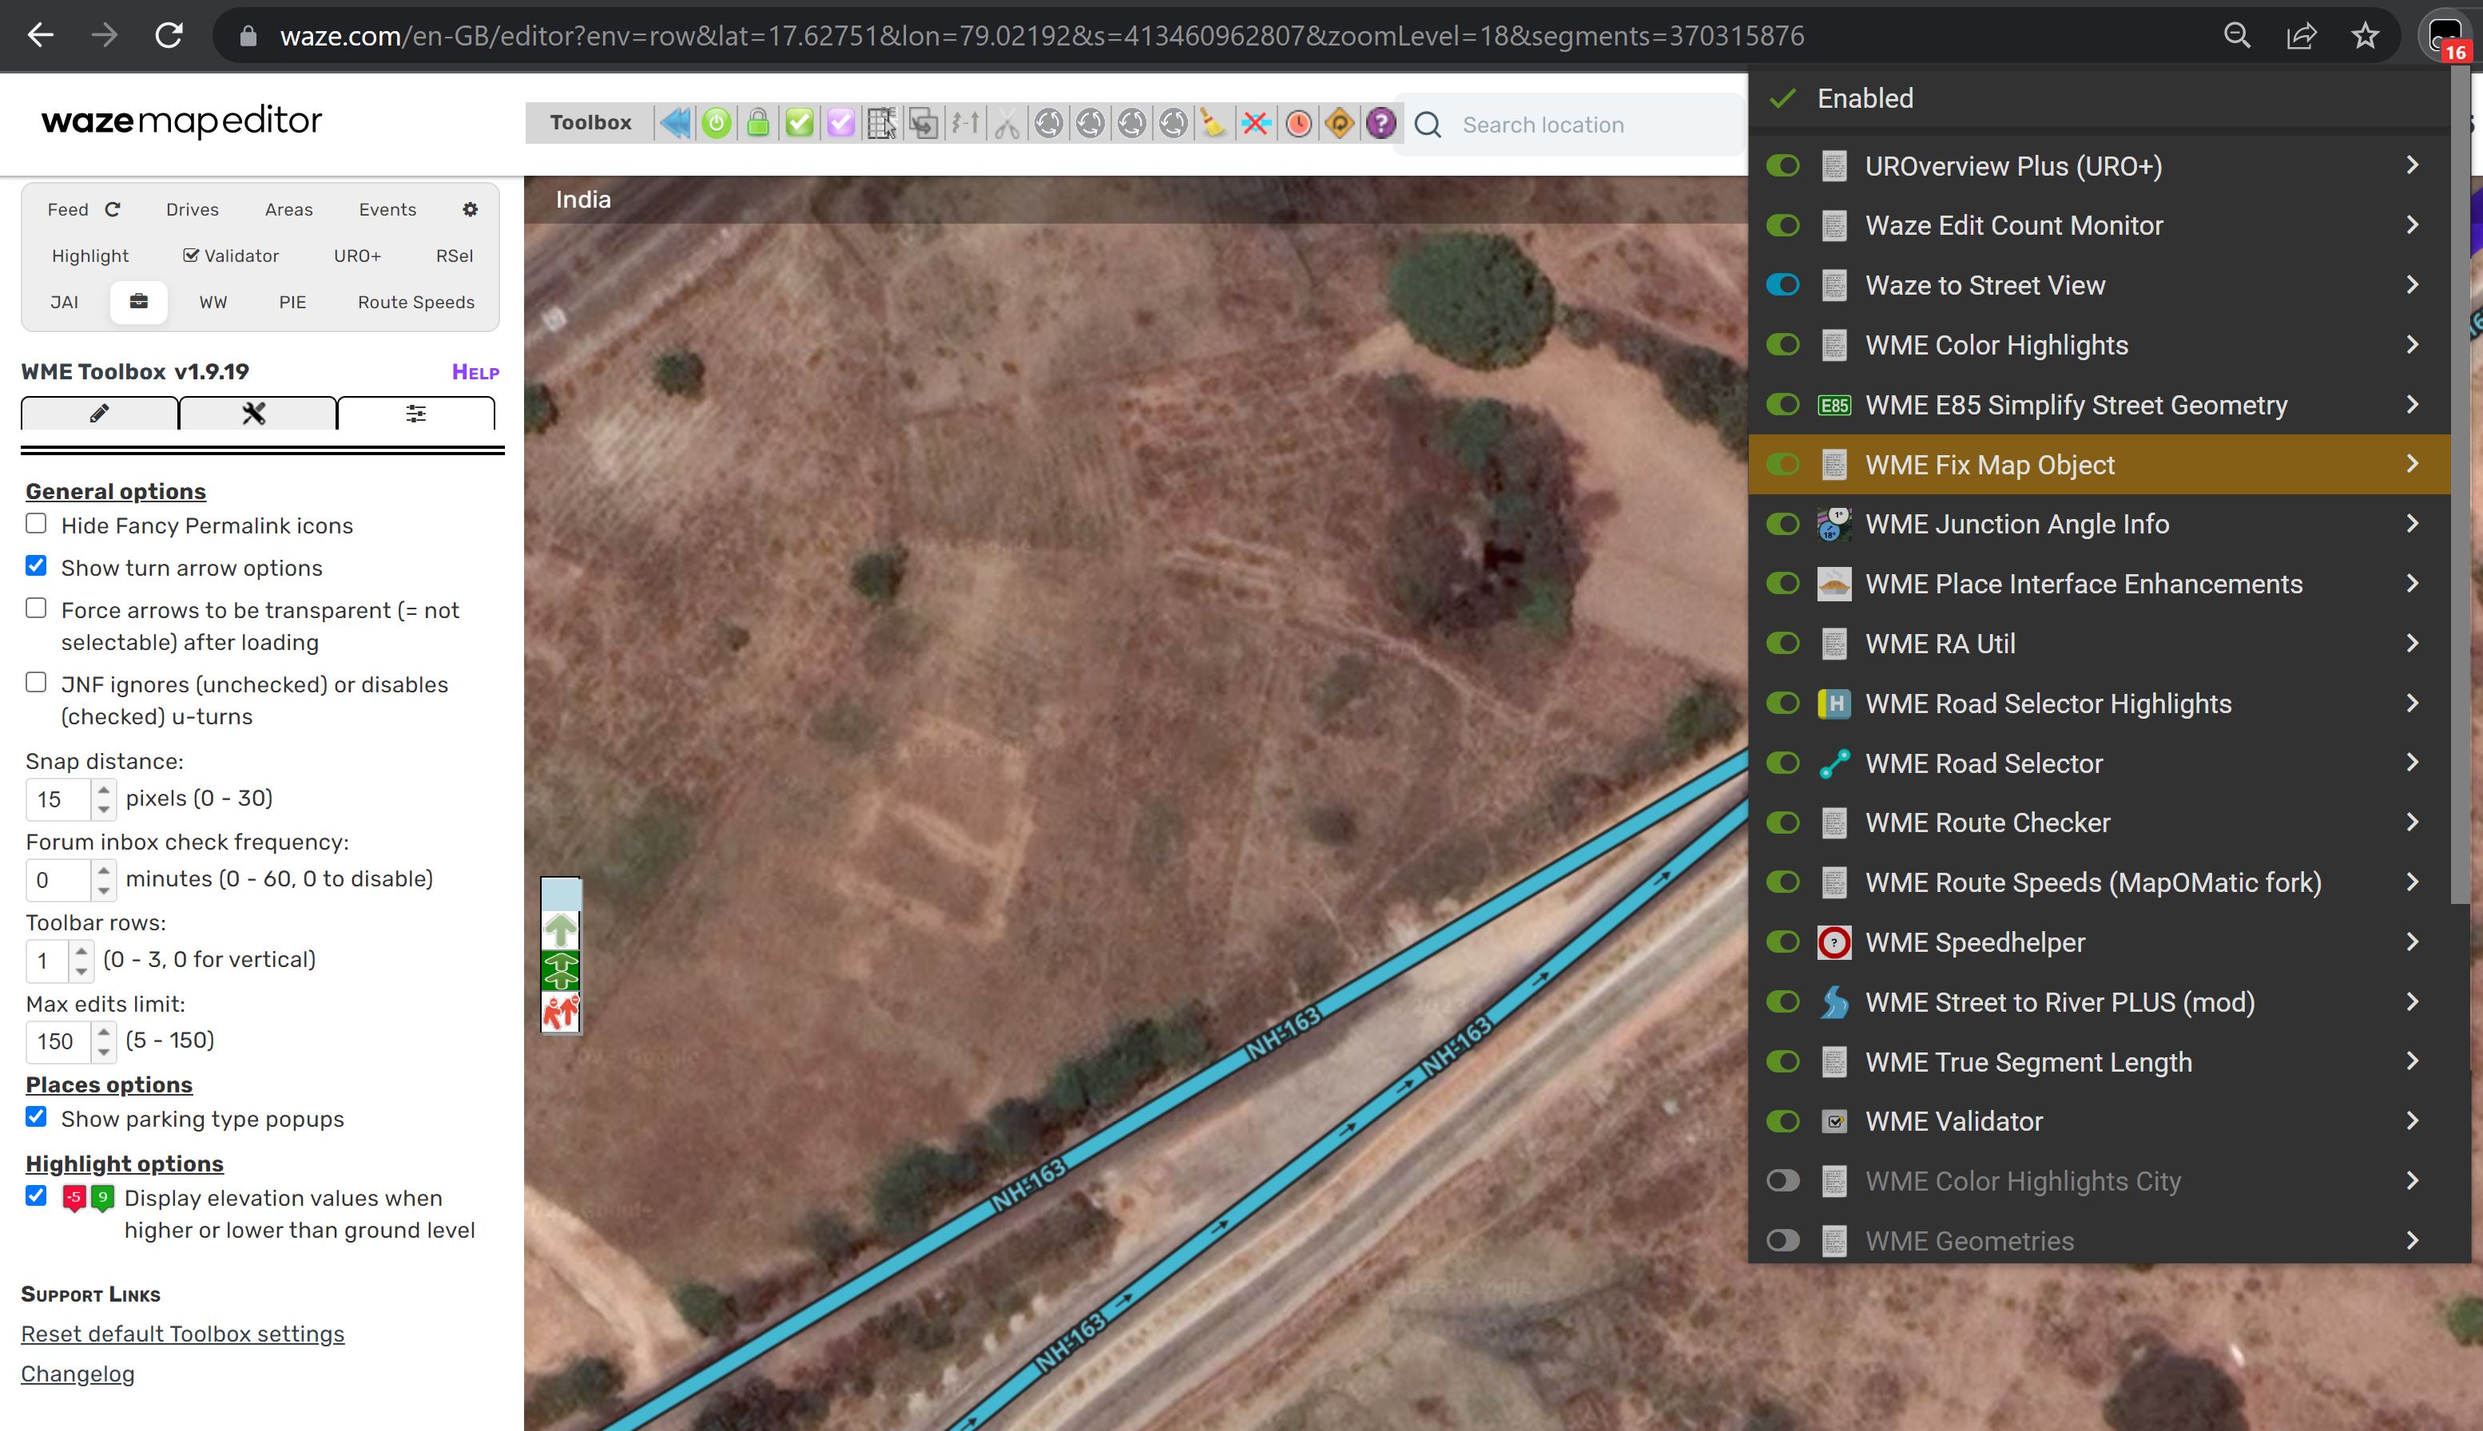The height and width of the screenshot is (1431, 2483).
Task: Click Reset default Toolbox settings link
Action: pyautogui.click(x=183, y=1334)
